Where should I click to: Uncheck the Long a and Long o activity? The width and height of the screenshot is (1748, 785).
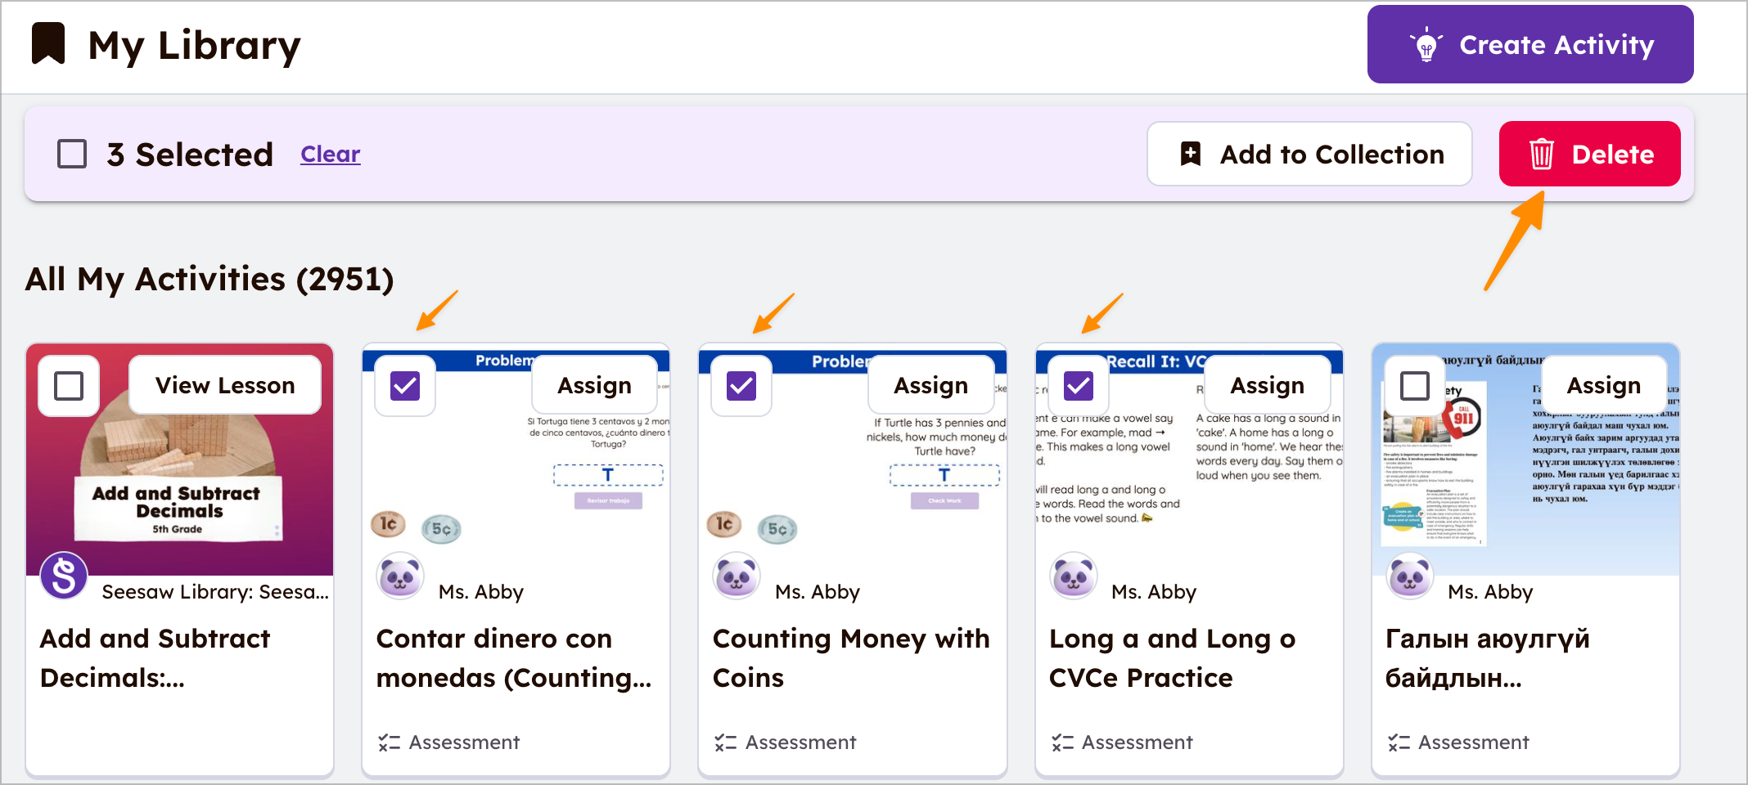(x=1079, y=386)
